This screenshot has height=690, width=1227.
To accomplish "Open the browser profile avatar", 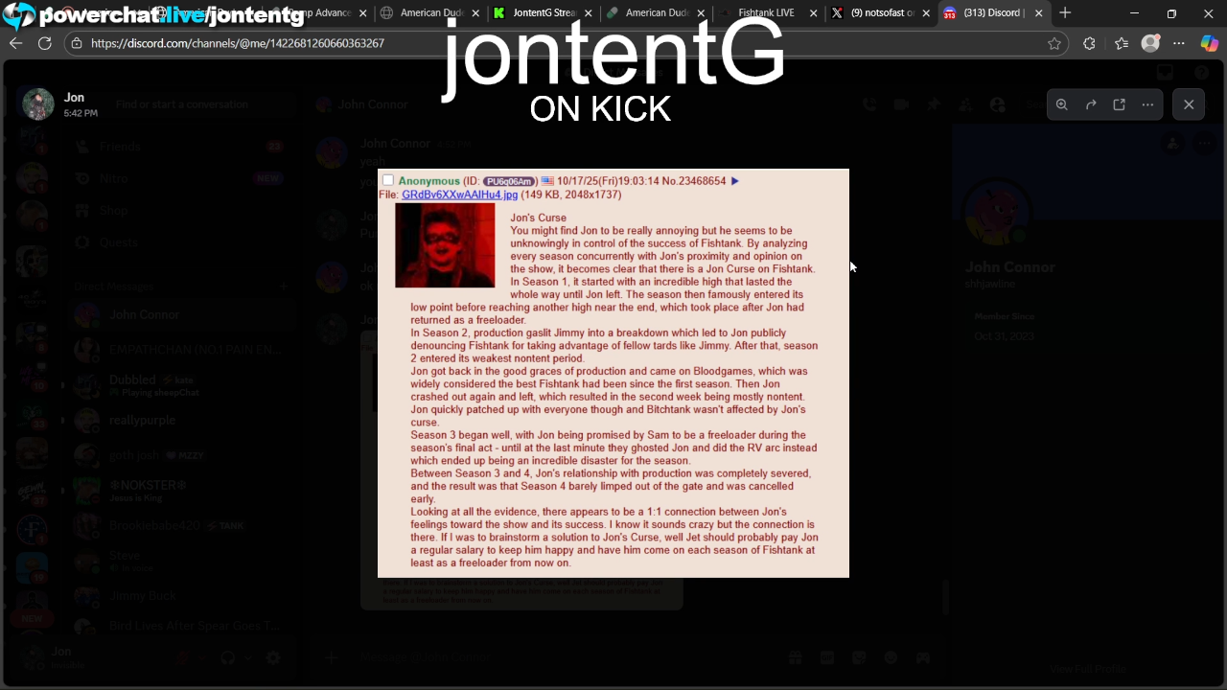I will 1151,43.
